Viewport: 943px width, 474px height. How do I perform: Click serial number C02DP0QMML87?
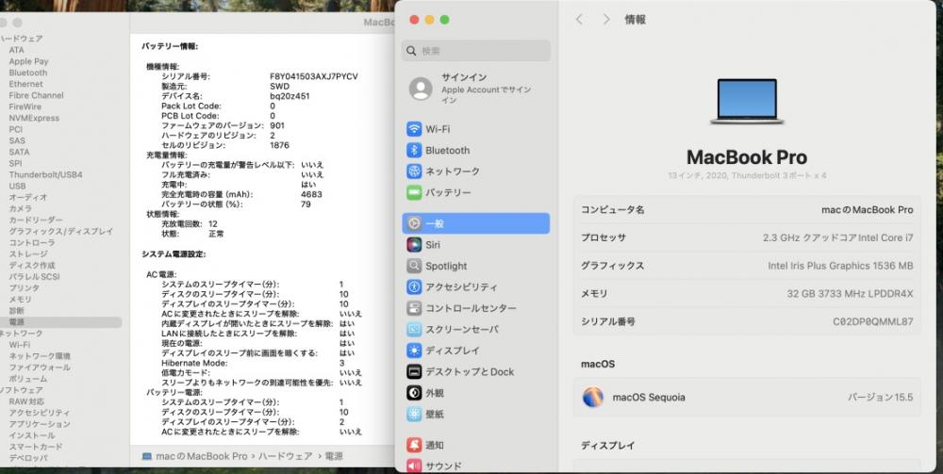[873, 321]
